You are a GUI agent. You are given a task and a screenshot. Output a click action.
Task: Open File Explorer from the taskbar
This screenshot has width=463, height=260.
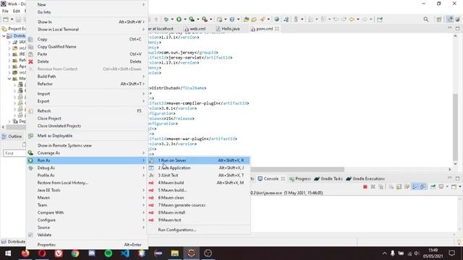point(175,253)
